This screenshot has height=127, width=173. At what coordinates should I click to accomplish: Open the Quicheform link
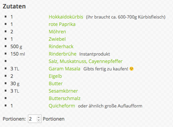[x=62, y=106]
